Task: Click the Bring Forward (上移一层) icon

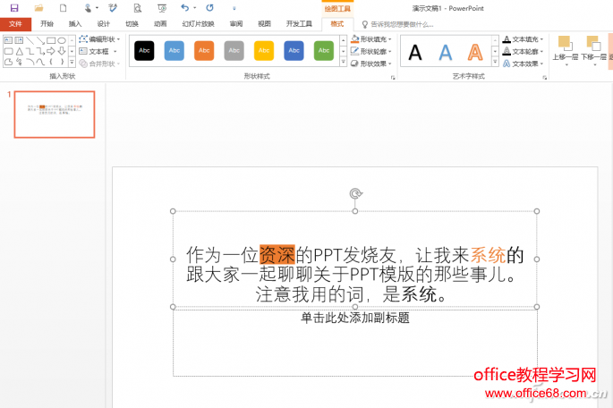Action: click(x=565, y=49)
